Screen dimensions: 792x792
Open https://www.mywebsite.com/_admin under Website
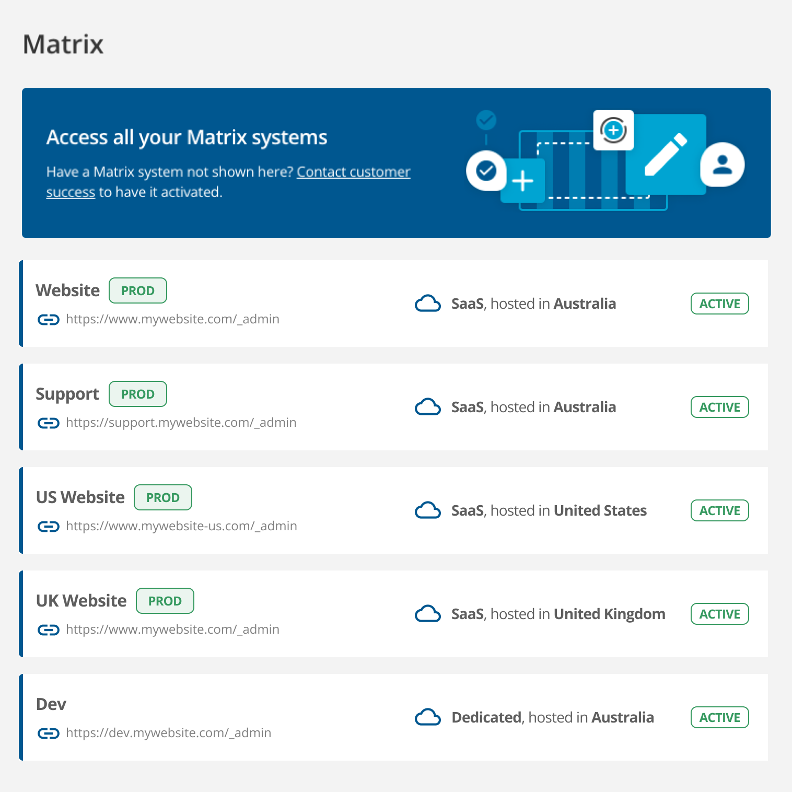point(172,319)
